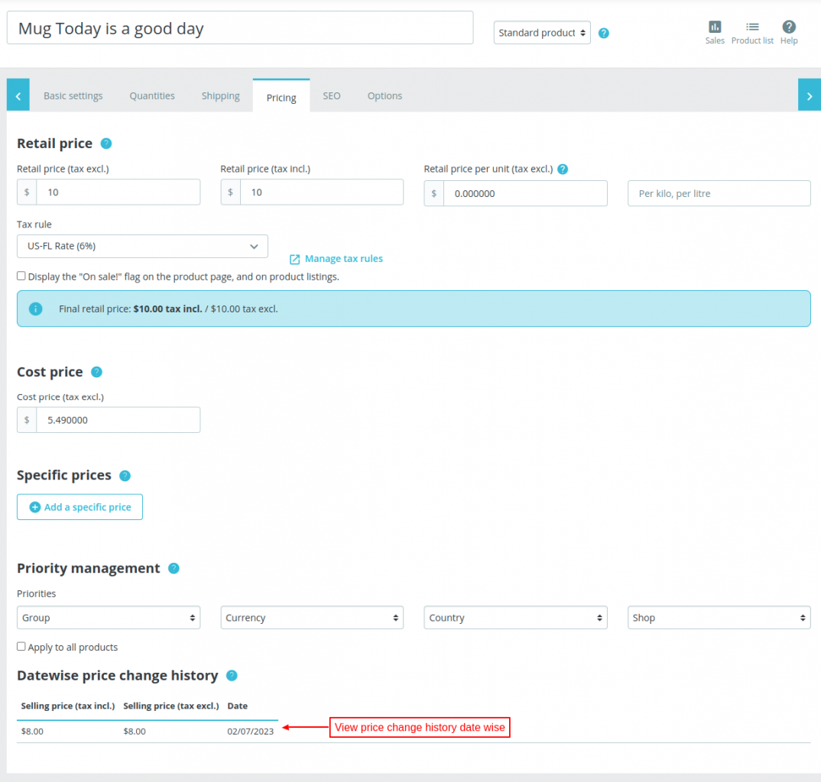This screenshot has height=782, width=821.
Task: Click the Priority management help icon
Action: tap(174, 569)
